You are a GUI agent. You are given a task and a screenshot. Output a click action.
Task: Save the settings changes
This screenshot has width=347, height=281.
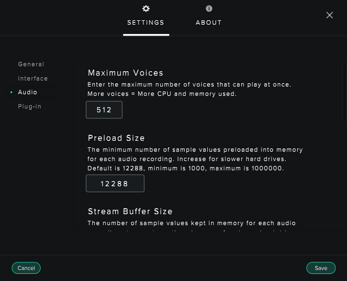pos(321,268)
